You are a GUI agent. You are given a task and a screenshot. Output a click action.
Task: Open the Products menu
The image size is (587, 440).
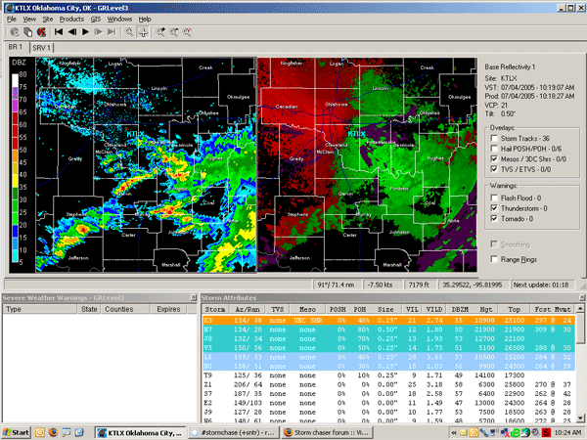70,19
